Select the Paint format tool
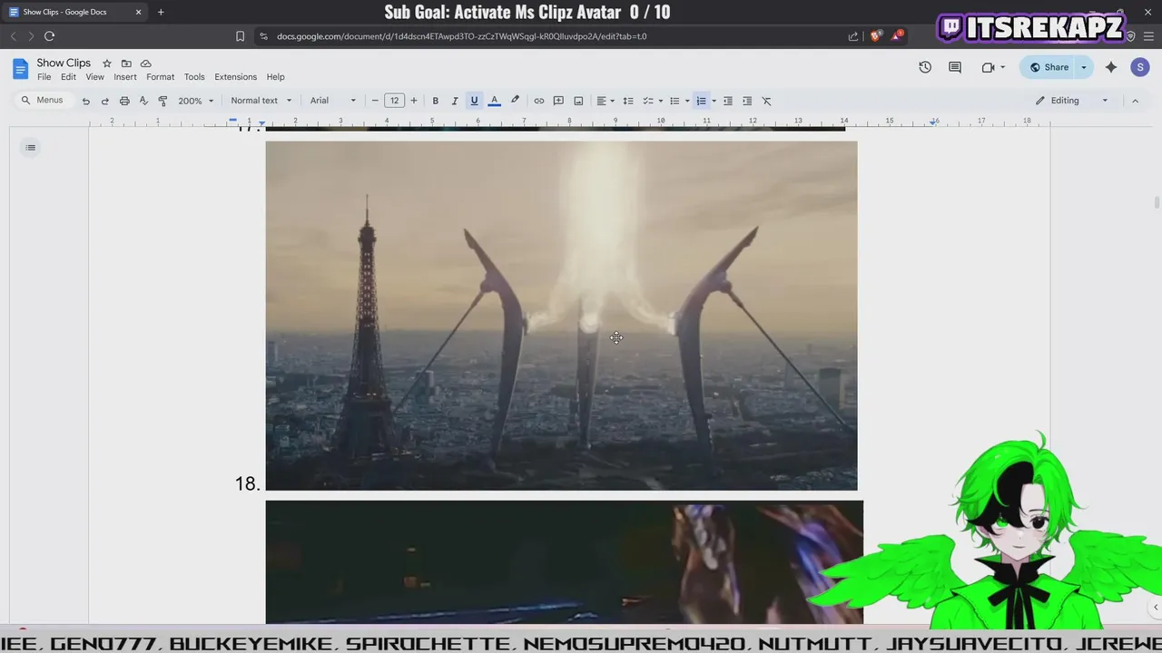 [162, 101]
